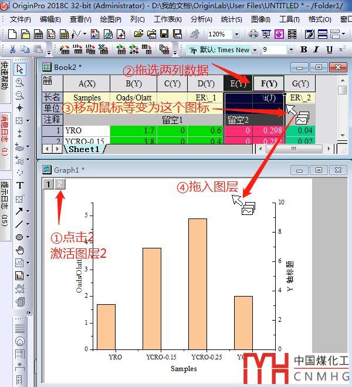This screenshot has height=387, width=352.
Task: Open the font size 9 dropdown
Action: tap(291, 49)
